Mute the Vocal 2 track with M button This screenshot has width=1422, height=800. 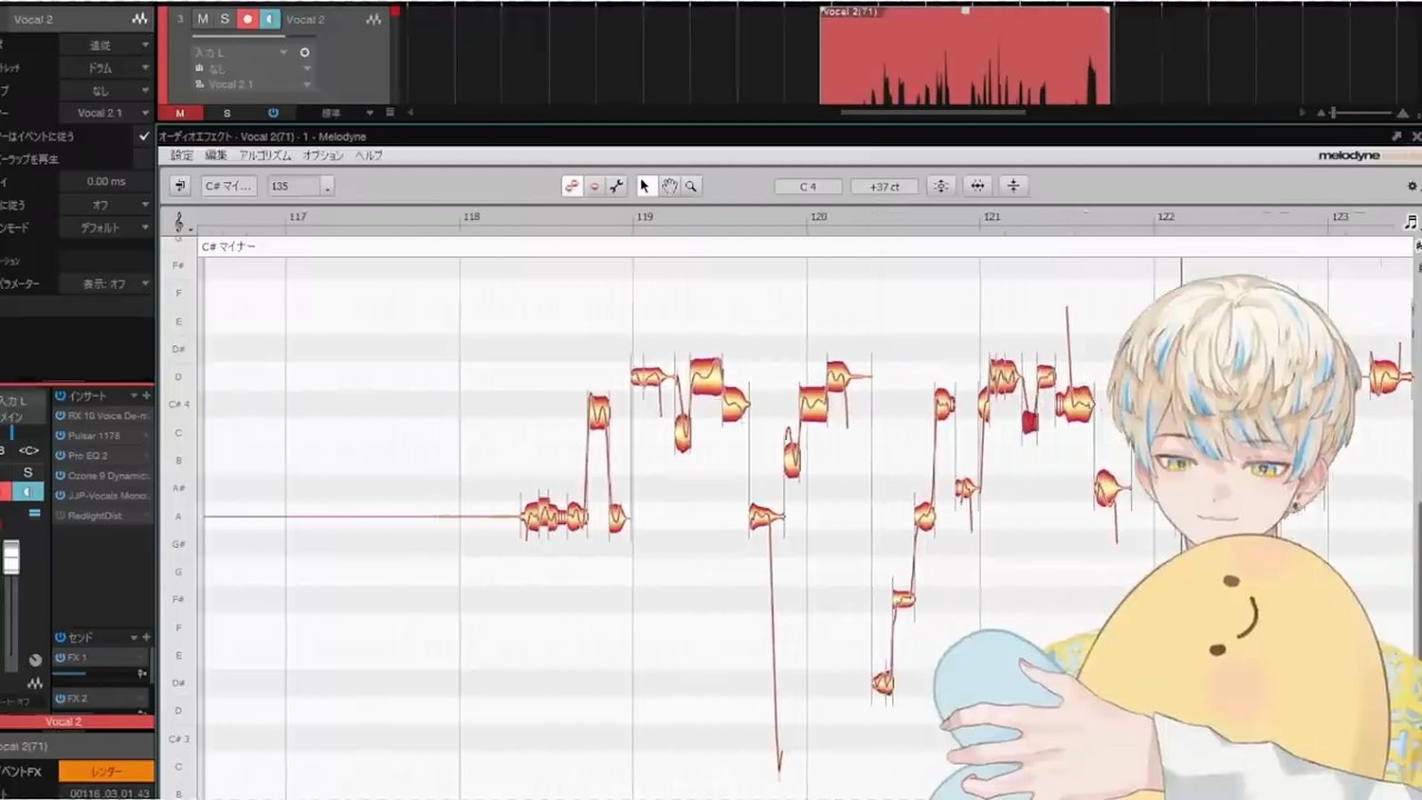click(203, 19)
